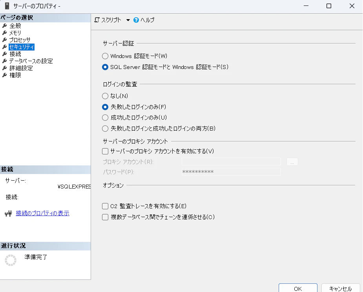Choose なし(N) login auditing option

pos(105,96)
